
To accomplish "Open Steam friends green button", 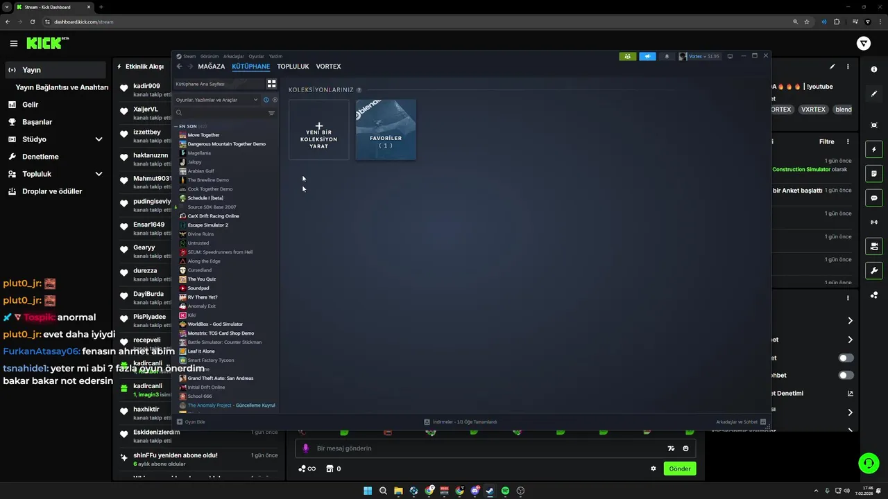I will [627, 56].
